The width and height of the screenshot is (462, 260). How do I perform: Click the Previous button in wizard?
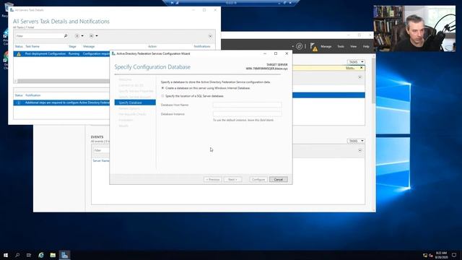point(212,179)
